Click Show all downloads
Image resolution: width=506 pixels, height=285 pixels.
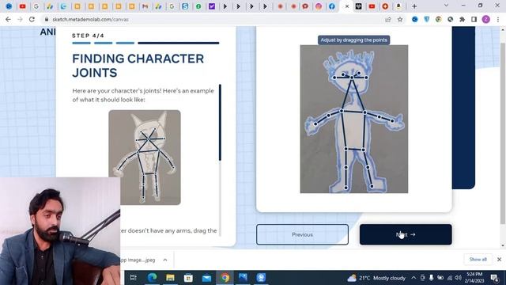coord(478,260)
